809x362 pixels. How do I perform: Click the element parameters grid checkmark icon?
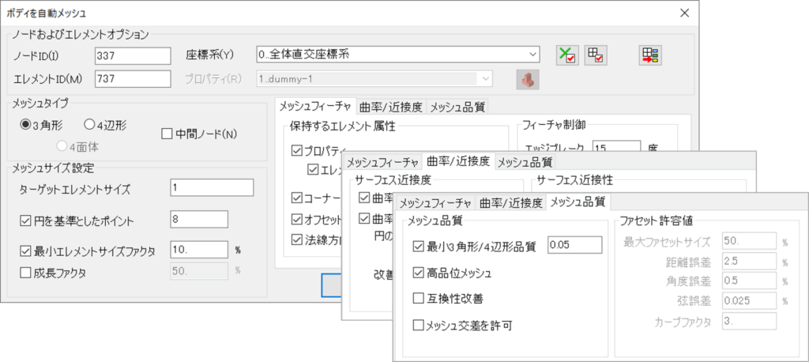595,55
